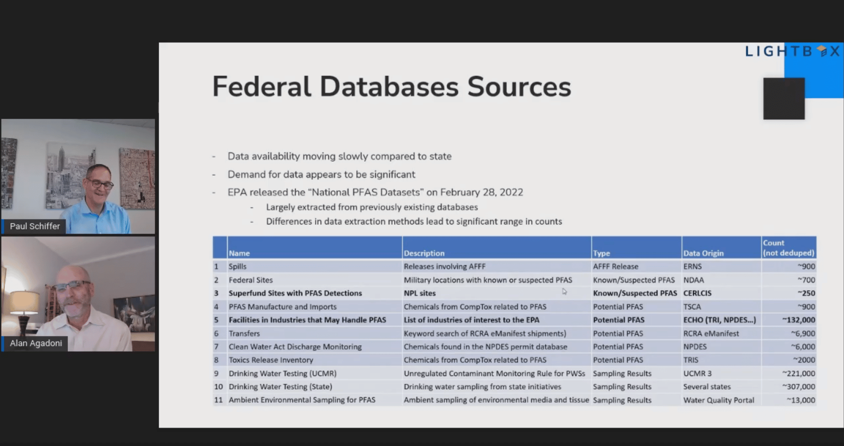Click the 'Federal Databases Sources' slide title

pyautogui.click(x=392, y=86)
